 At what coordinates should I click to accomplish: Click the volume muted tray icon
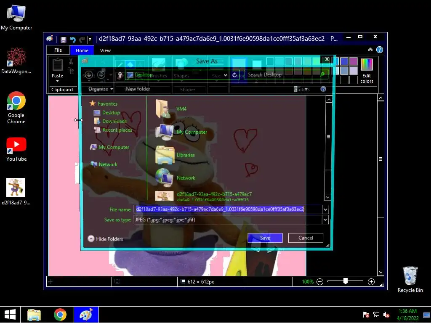[x=386, y=315]
